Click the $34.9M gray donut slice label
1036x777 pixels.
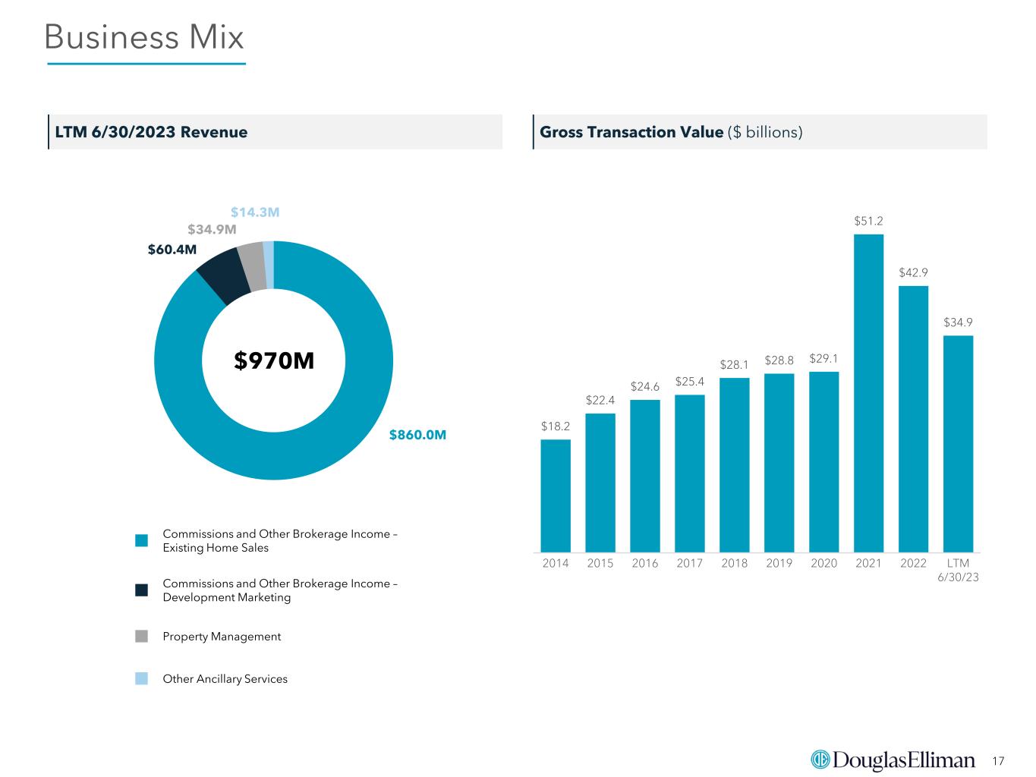tap(212, 229)
